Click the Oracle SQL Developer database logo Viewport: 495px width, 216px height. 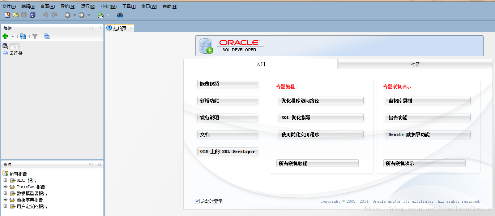pyautogui.click(x=206, y=46)
